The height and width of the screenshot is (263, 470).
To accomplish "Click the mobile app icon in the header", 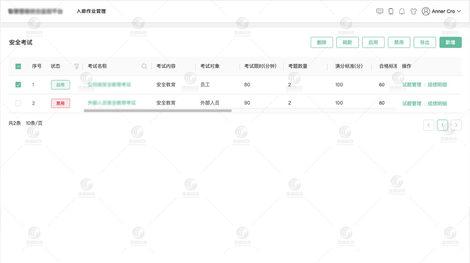I will [390, 11].
